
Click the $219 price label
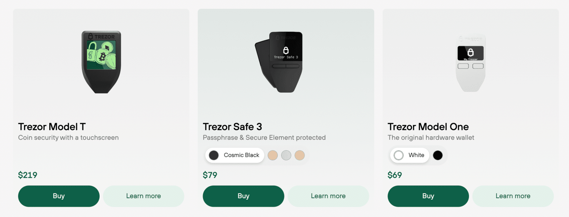coord(27,175)
